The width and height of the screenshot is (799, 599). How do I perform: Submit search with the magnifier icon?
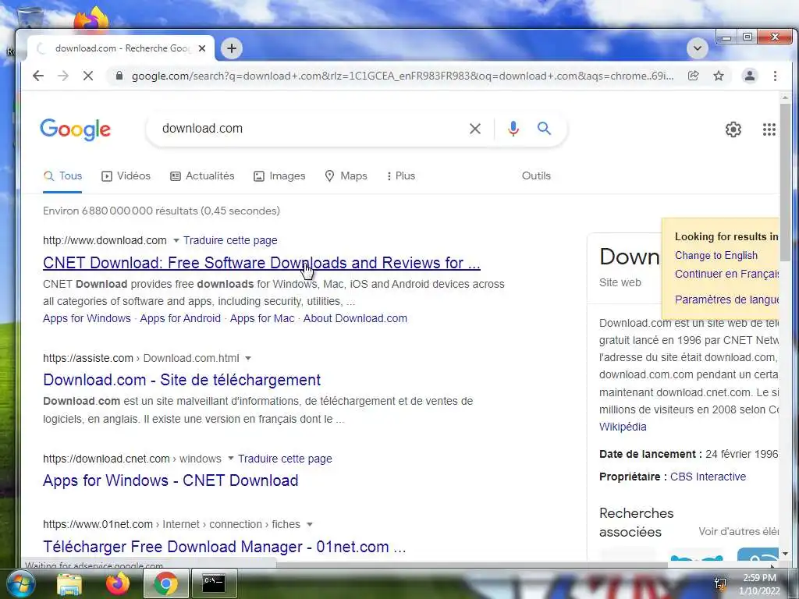(544, 129)
